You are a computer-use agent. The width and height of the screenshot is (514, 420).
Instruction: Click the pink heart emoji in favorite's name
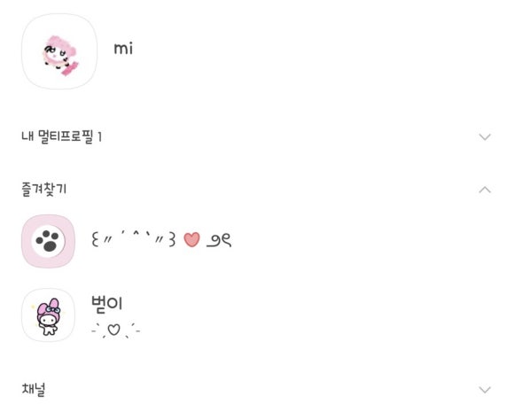pos(191,239)
